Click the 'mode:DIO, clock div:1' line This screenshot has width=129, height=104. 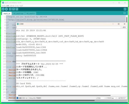click(29, 44)
